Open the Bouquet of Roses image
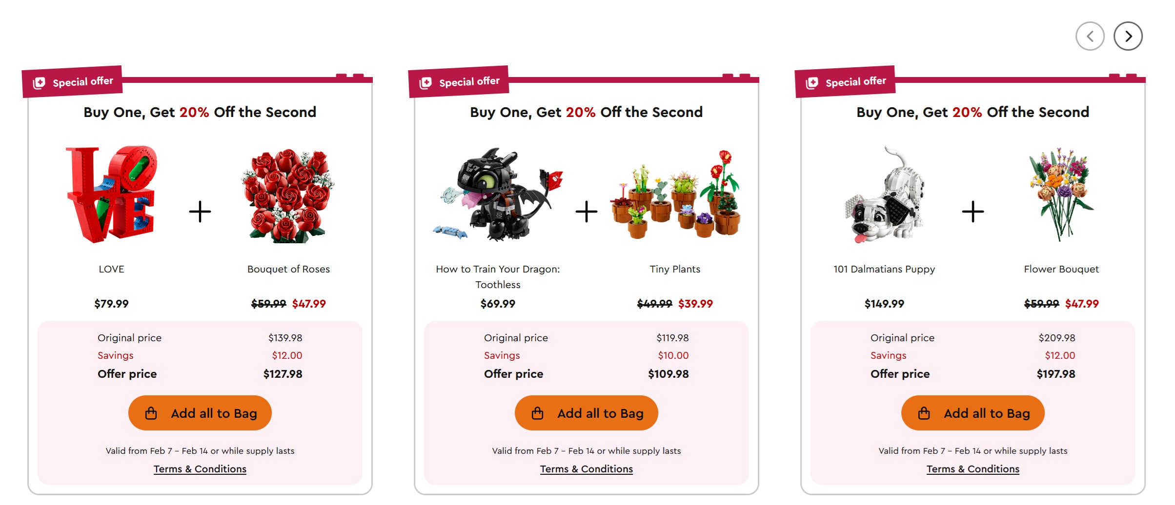This screenshot has width=1175, height=505. (288, 195)
